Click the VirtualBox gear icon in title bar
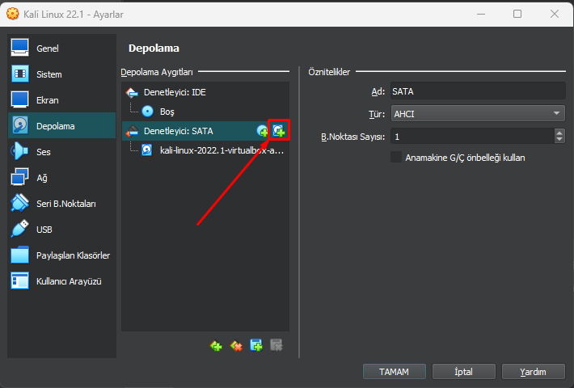Image resolution: width=574 pixels, height=388 pixels. 12,14
